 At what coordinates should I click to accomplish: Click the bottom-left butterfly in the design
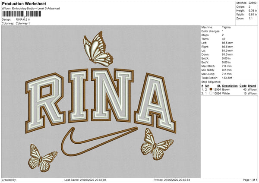(42, 158)
